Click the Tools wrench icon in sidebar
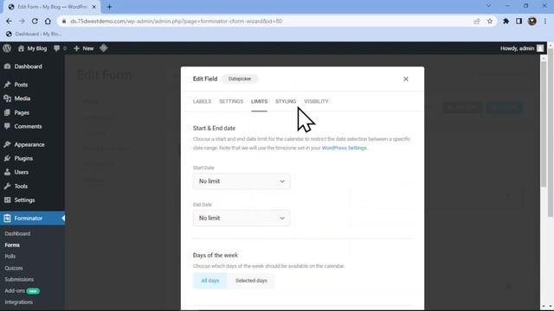 (8, 186)
